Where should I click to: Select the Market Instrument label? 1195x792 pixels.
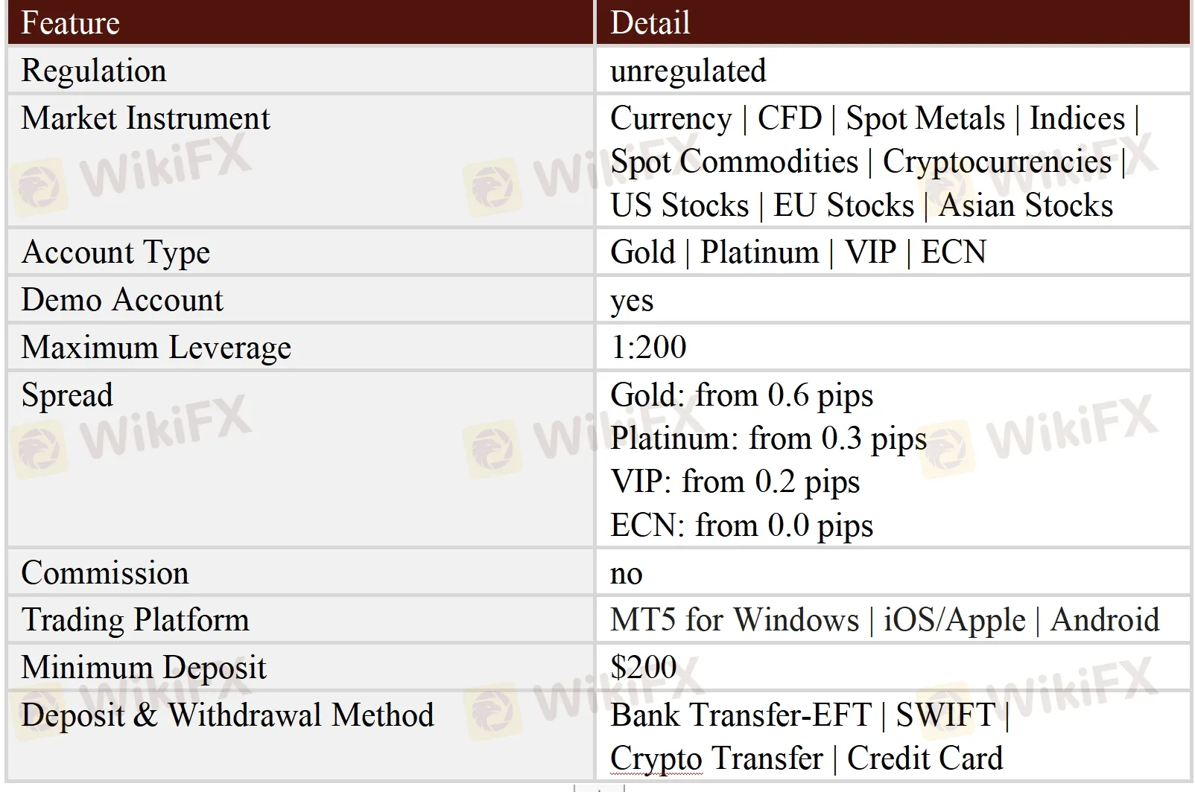pos(145,118)
